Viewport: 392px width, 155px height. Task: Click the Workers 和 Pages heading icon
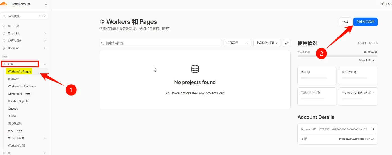[102, 21]
